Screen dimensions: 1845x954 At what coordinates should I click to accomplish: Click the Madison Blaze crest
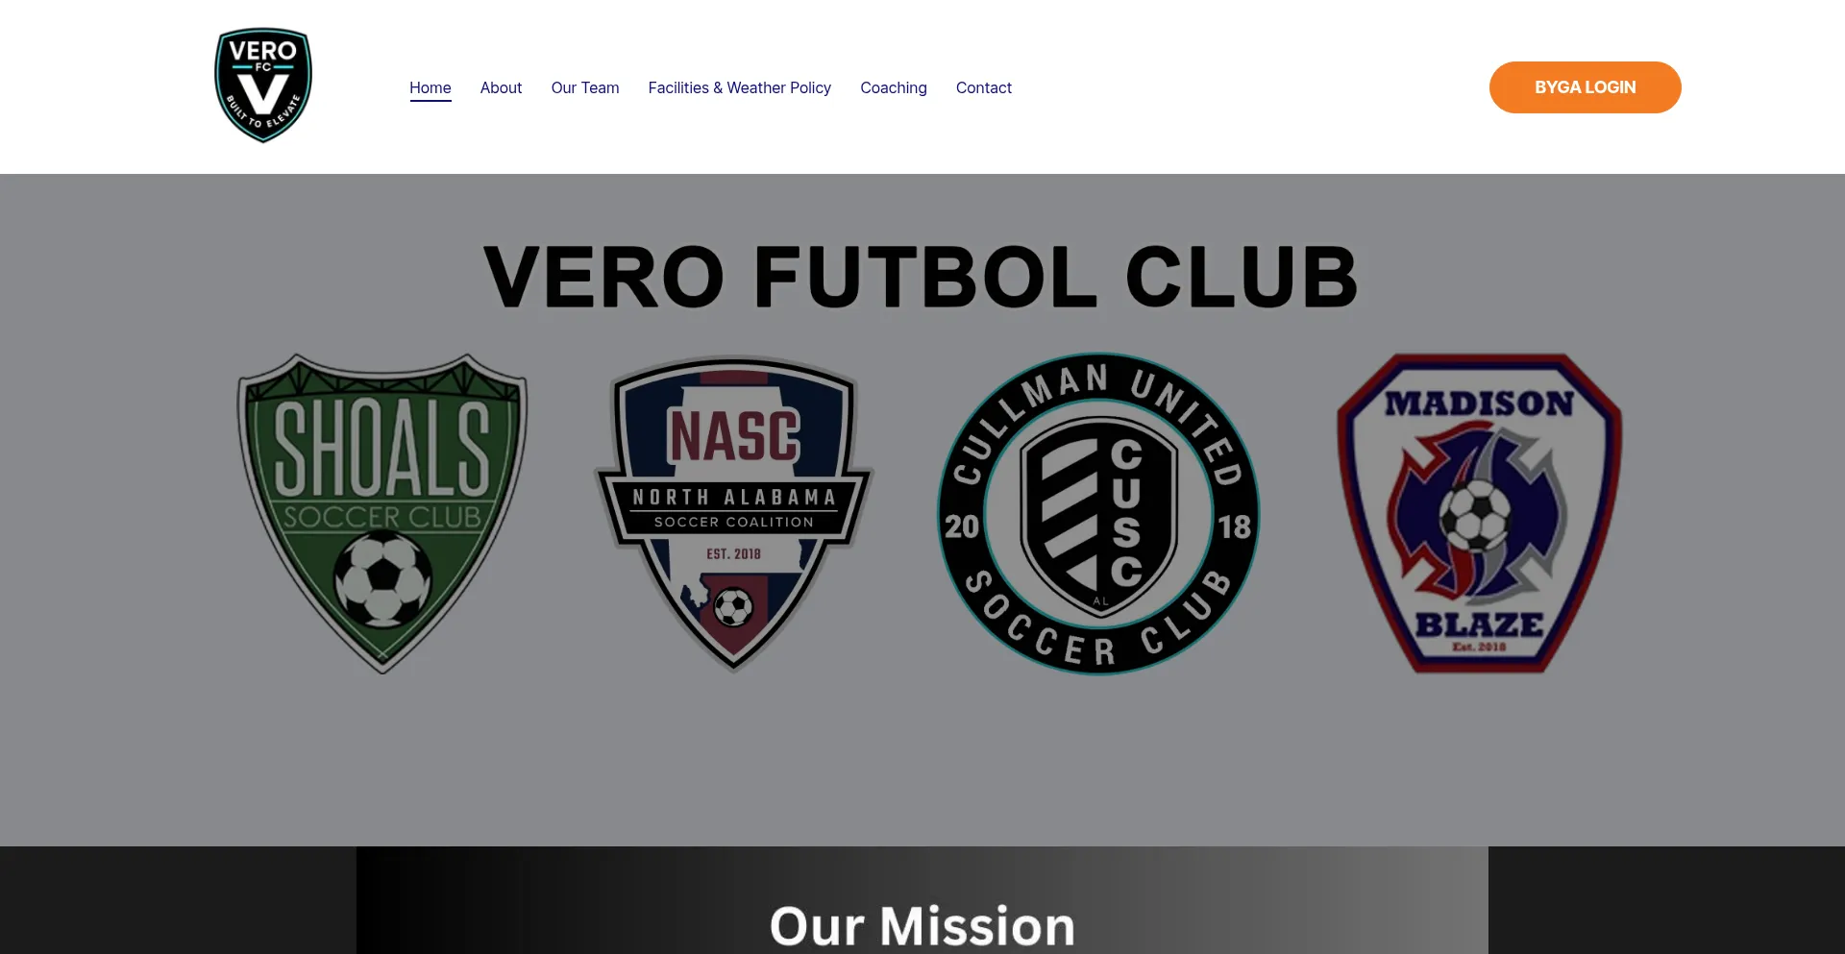[x=1479, y=513]
